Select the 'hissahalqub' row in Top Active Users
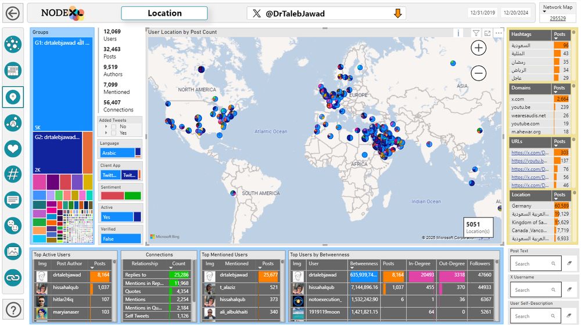The image size is (581, 326). 73,287
